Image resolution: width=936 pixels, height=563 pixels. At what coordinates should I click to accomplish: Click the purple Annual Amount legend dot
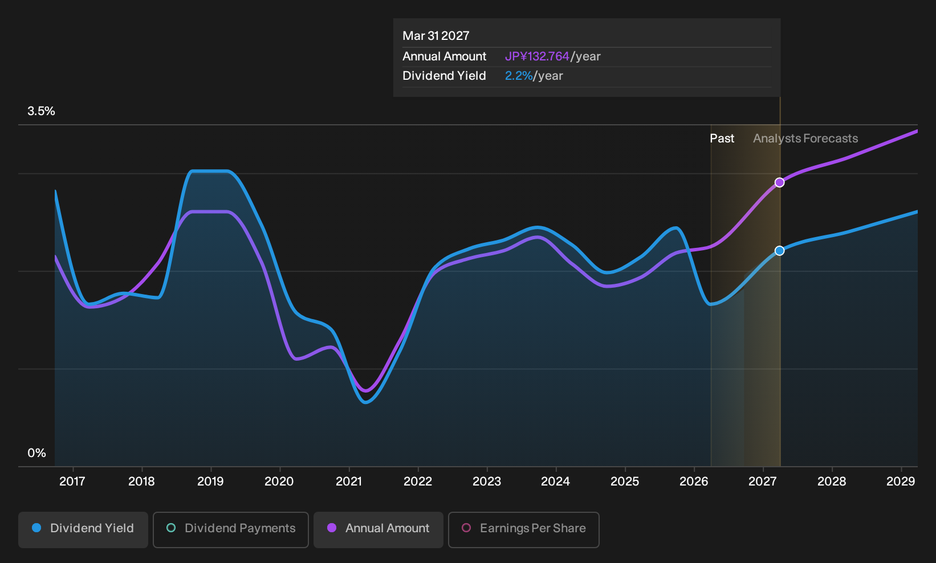tap(332, 528)
